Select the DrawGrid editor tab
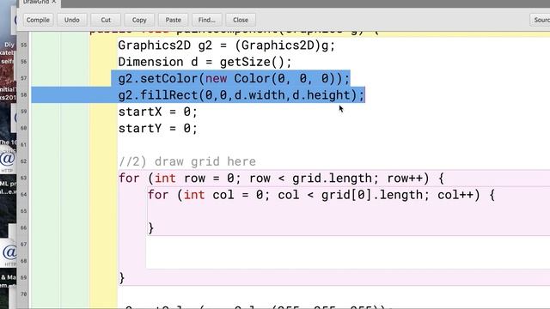The height and width of the screenshot is (309, 550). click(x=36, y=3)
